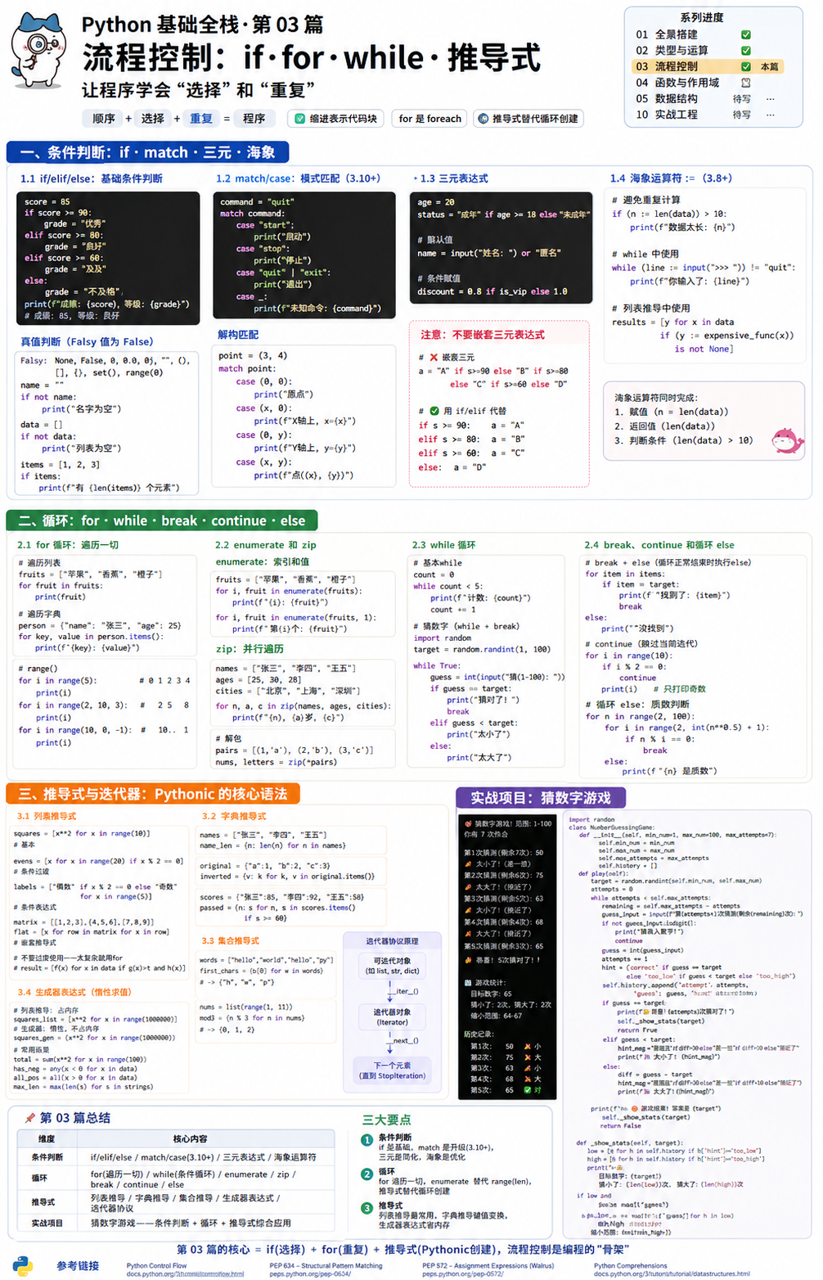
Task: Click the celebration icon before 恭喜! 5次猜对了
Action: coord(469,960)
